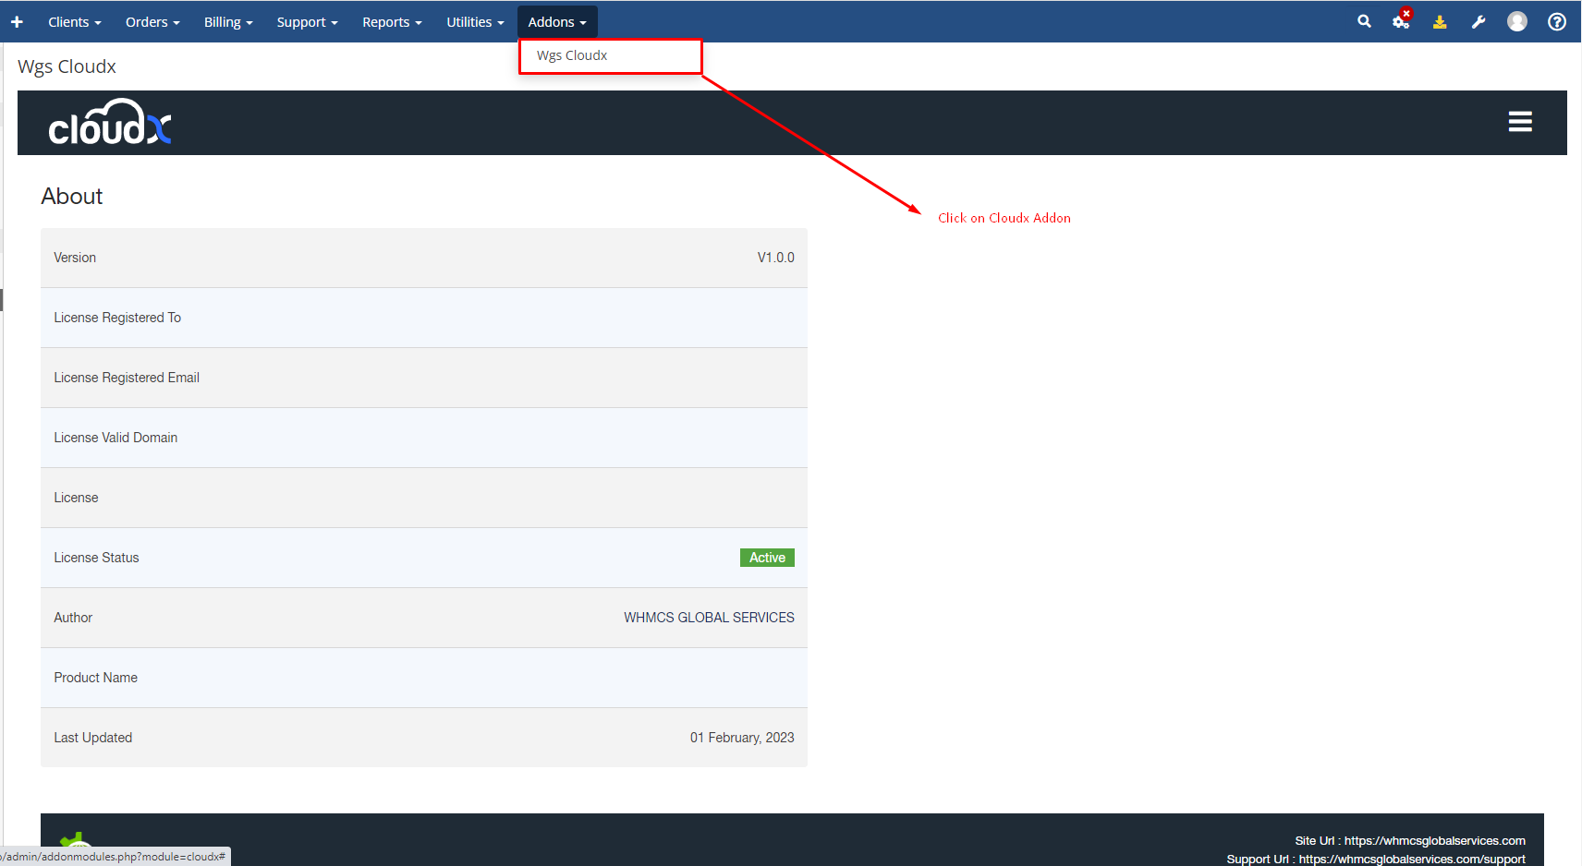Expand the Clients dropdown menu

tap(74, 22)
